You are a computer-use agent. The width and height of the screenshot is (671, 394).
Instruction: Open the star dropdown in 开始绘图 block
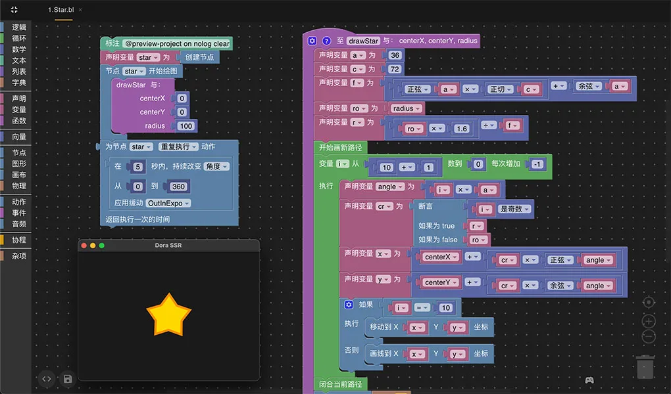[x=134, y=71]
